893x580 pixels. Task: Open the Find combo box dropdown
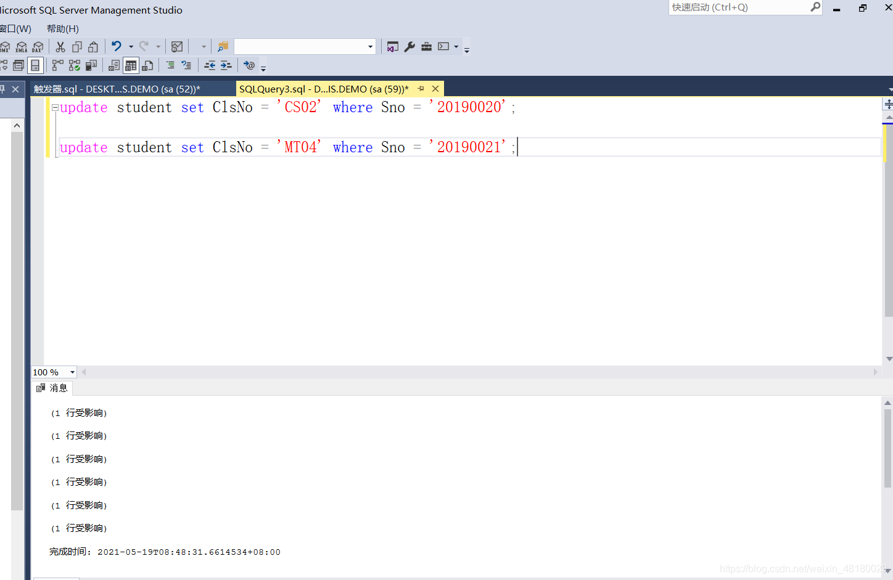(x=370, y=47)
